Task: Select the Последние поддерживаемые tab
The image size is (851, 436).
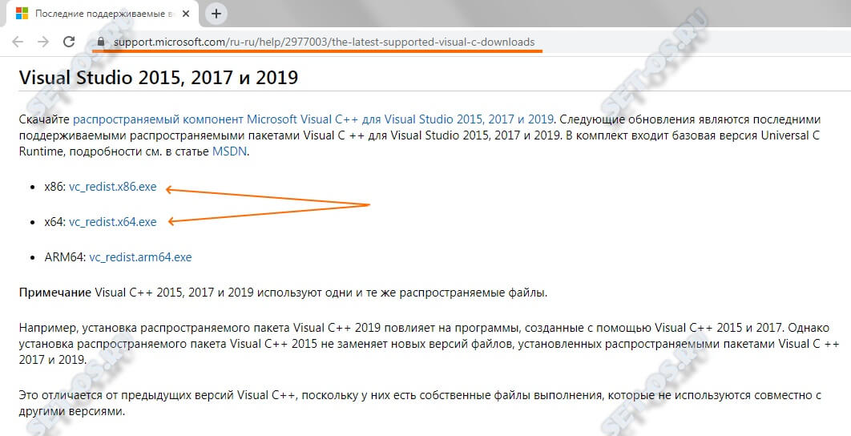Action: 103,14
